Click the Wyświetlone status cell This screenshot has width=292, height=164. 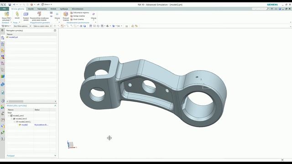42,125
